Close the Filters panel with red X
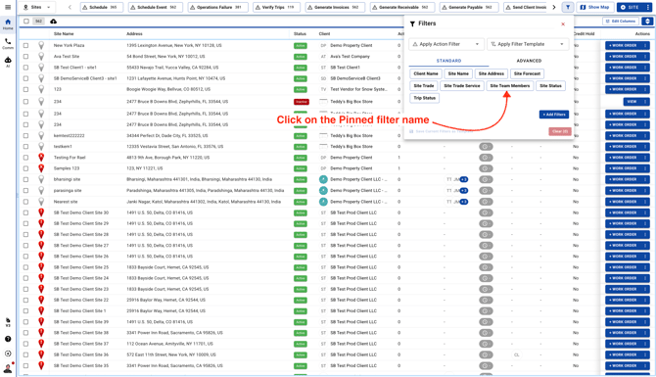The height and width of the screenshot is (377, 656). pos(563,24)
